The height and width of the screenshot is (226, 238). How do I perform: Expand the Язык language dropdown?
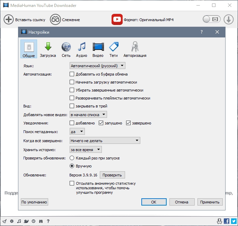tap(97, 66)
